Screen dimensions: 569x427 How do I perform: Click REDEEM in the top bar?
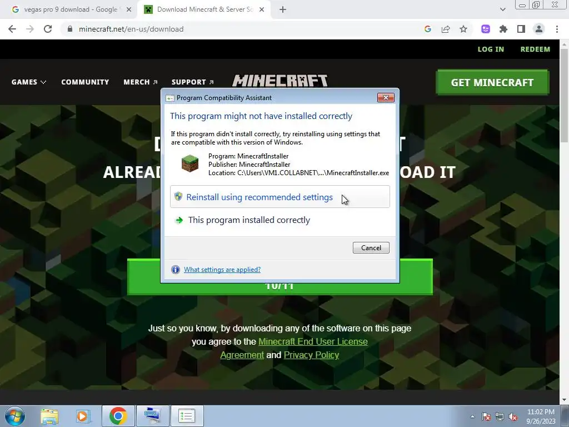point(535,49)
